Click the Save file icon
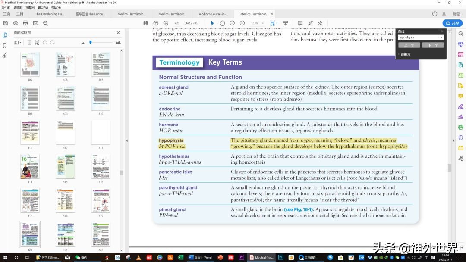 [x=6, y=23]
